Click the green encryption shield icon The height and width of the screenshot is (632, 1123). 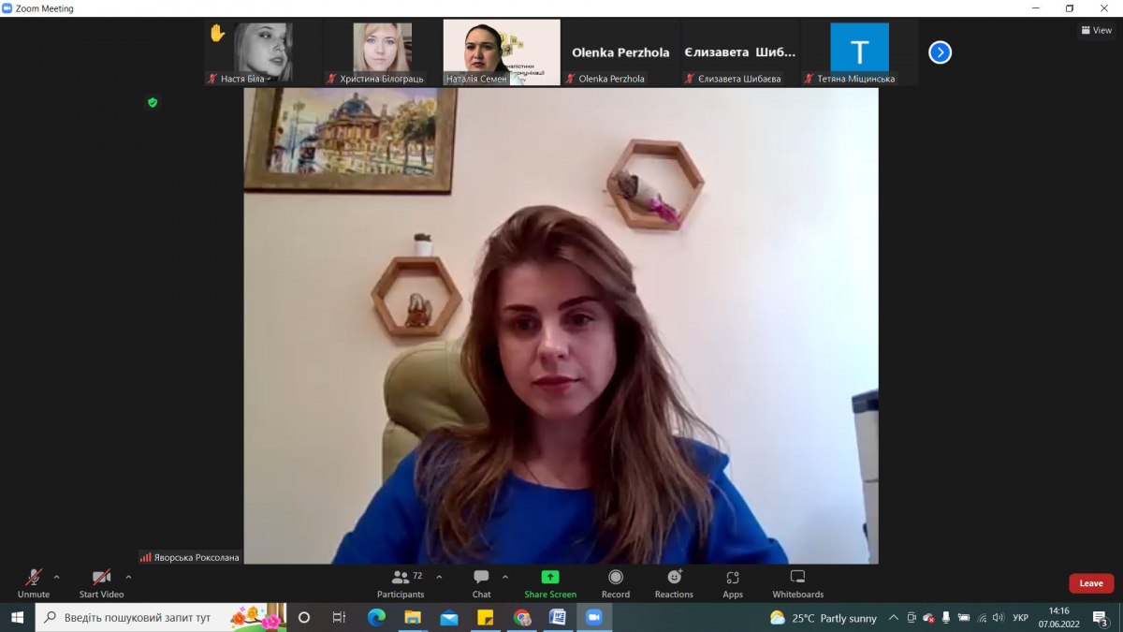pos(153,102)
